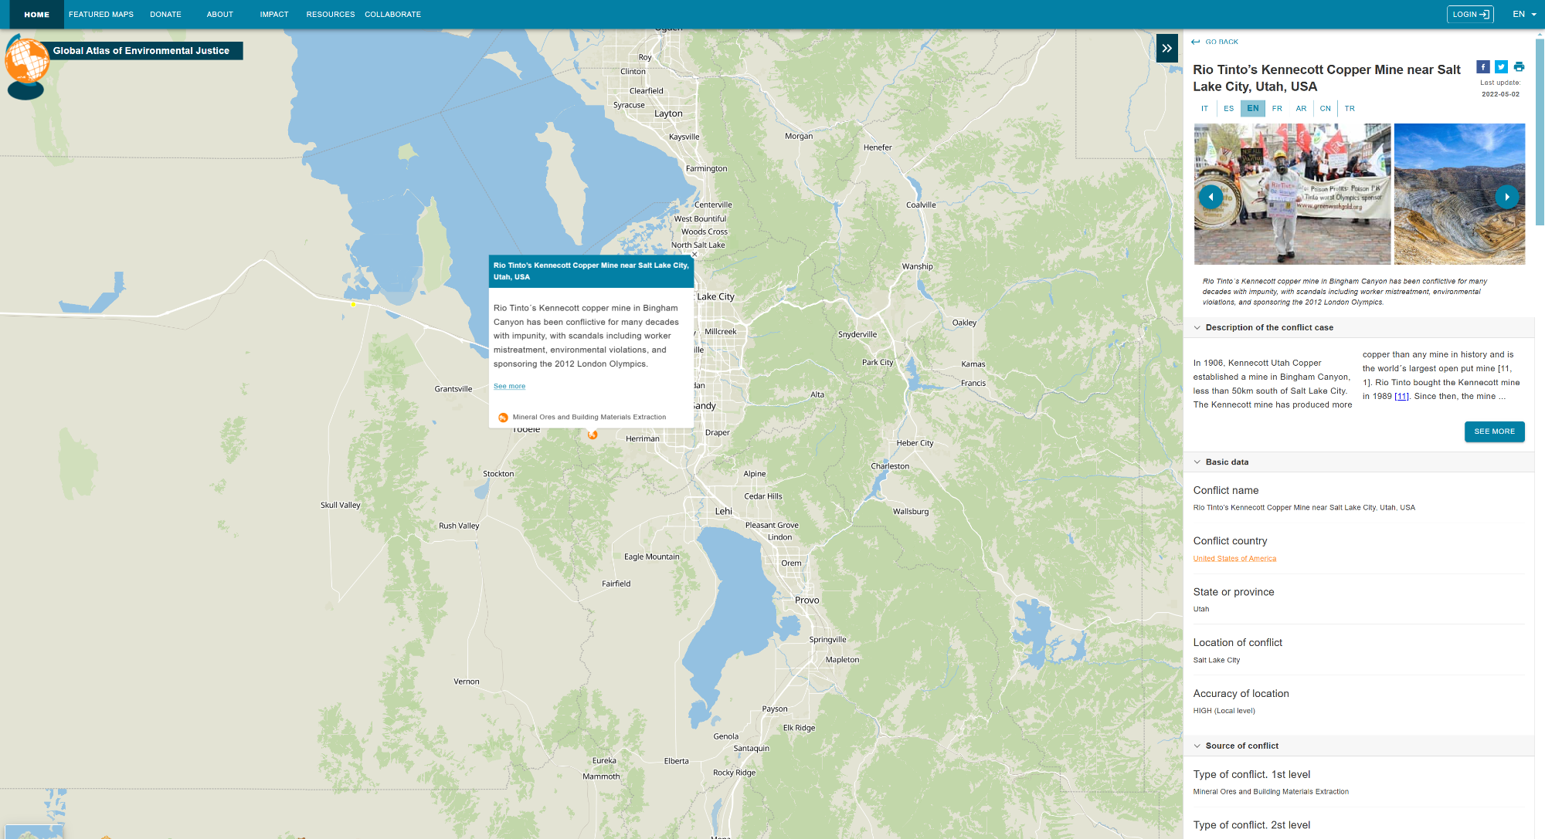
Task: Share the conflict case on Facebook
Action: pyautogui.click(x=1482, y=67)
